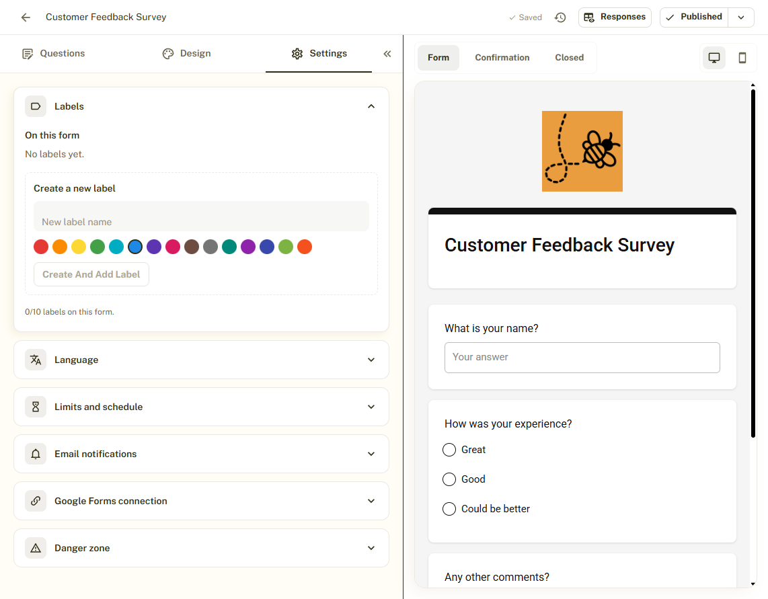Click the bee logo image in preview
768x599 pixels.
point(582,151)
